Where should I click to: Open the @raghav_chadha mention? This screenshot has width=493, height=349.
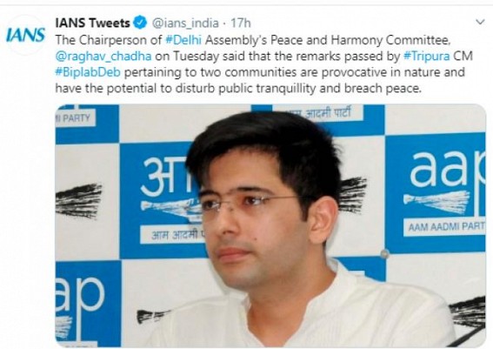pyautogui.click(x=103, y=57)
